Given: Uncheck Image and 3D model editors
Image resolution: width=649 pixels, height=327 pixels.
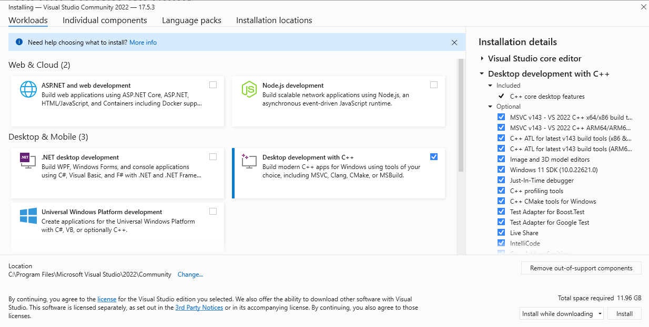Looking at the screenshot, I should click(501, 159).
